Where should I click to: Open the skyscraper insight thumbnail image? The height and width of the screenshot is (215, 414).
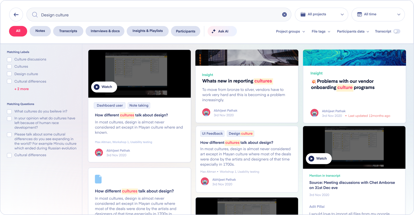[x=247, y=58]
